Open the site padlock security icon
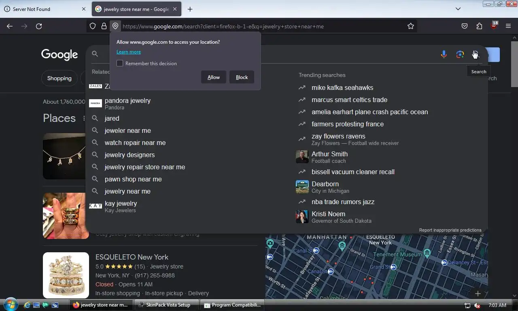This screenshot has height=311, width=518. pyautogui.click(x=104, y=26)
